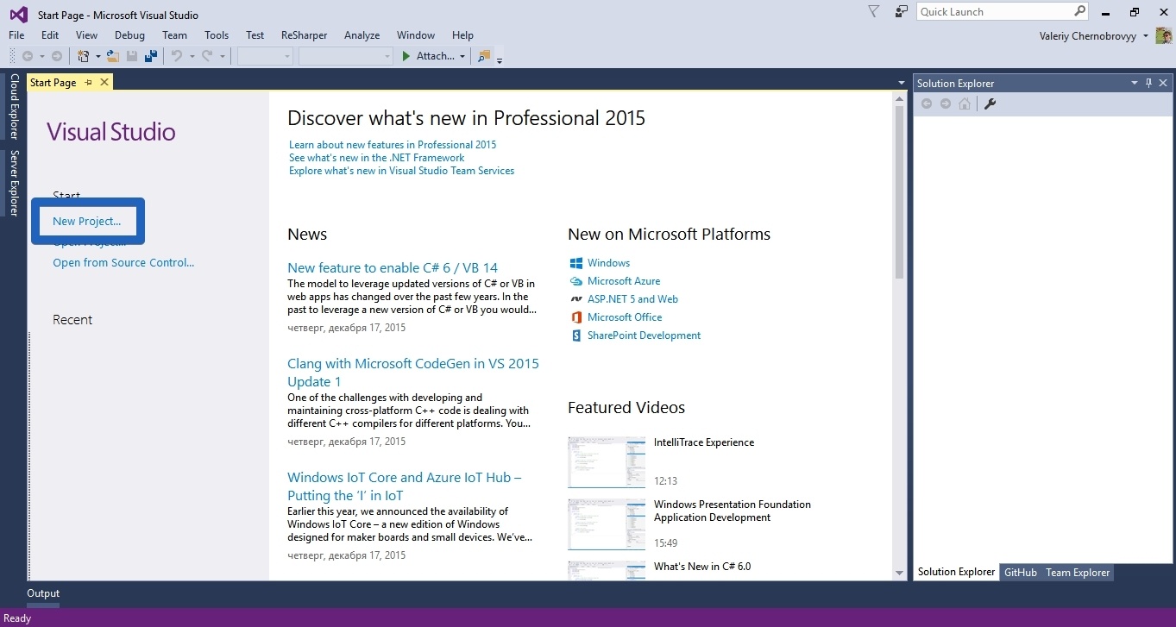The width and height of the screenshot is (1176, 627).
Task: Click the Open File toolbar icon
Action: click(113, 56)
